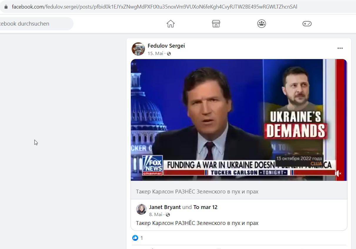Click the shared post text by Janet Bryant

point(197,223)
